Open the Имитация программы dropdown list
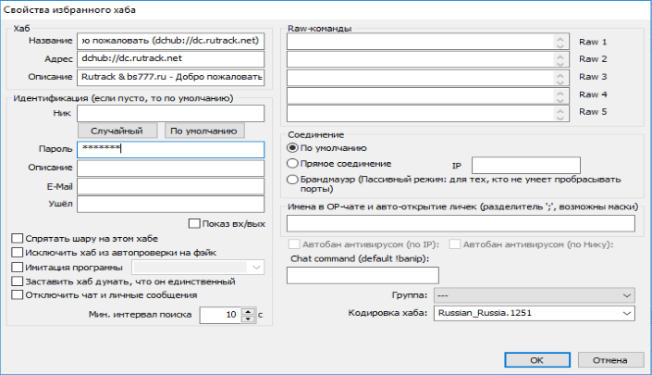 (x=256, y=267)
